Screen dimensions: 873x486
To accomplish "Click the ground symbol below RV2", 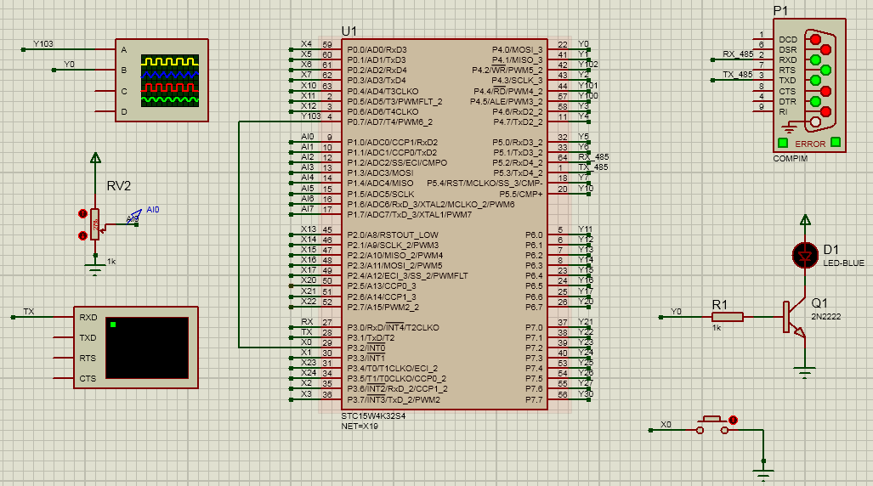I will point(94,268).
